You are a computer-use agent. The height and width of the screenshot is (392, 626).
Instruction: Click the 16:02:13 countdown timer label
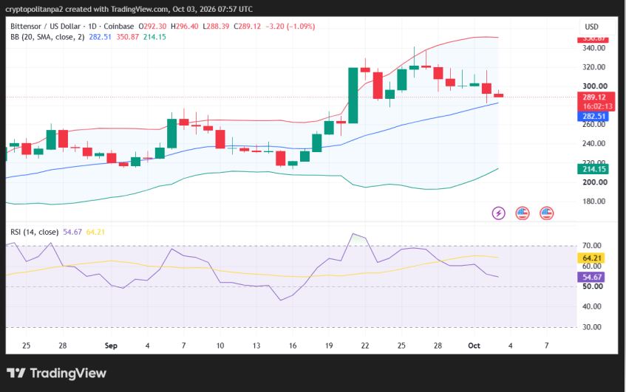597,106
